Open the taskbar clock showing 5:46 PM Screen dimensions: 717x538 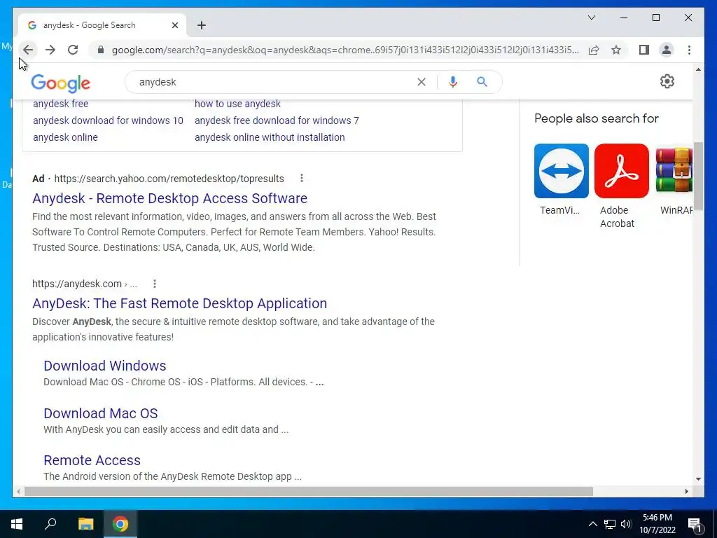[x=657, y=524]
